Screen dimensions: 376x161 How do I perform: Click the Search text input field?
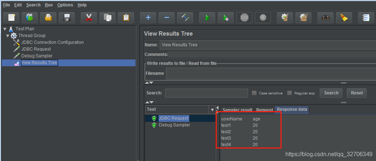click(x=206, y=93)
